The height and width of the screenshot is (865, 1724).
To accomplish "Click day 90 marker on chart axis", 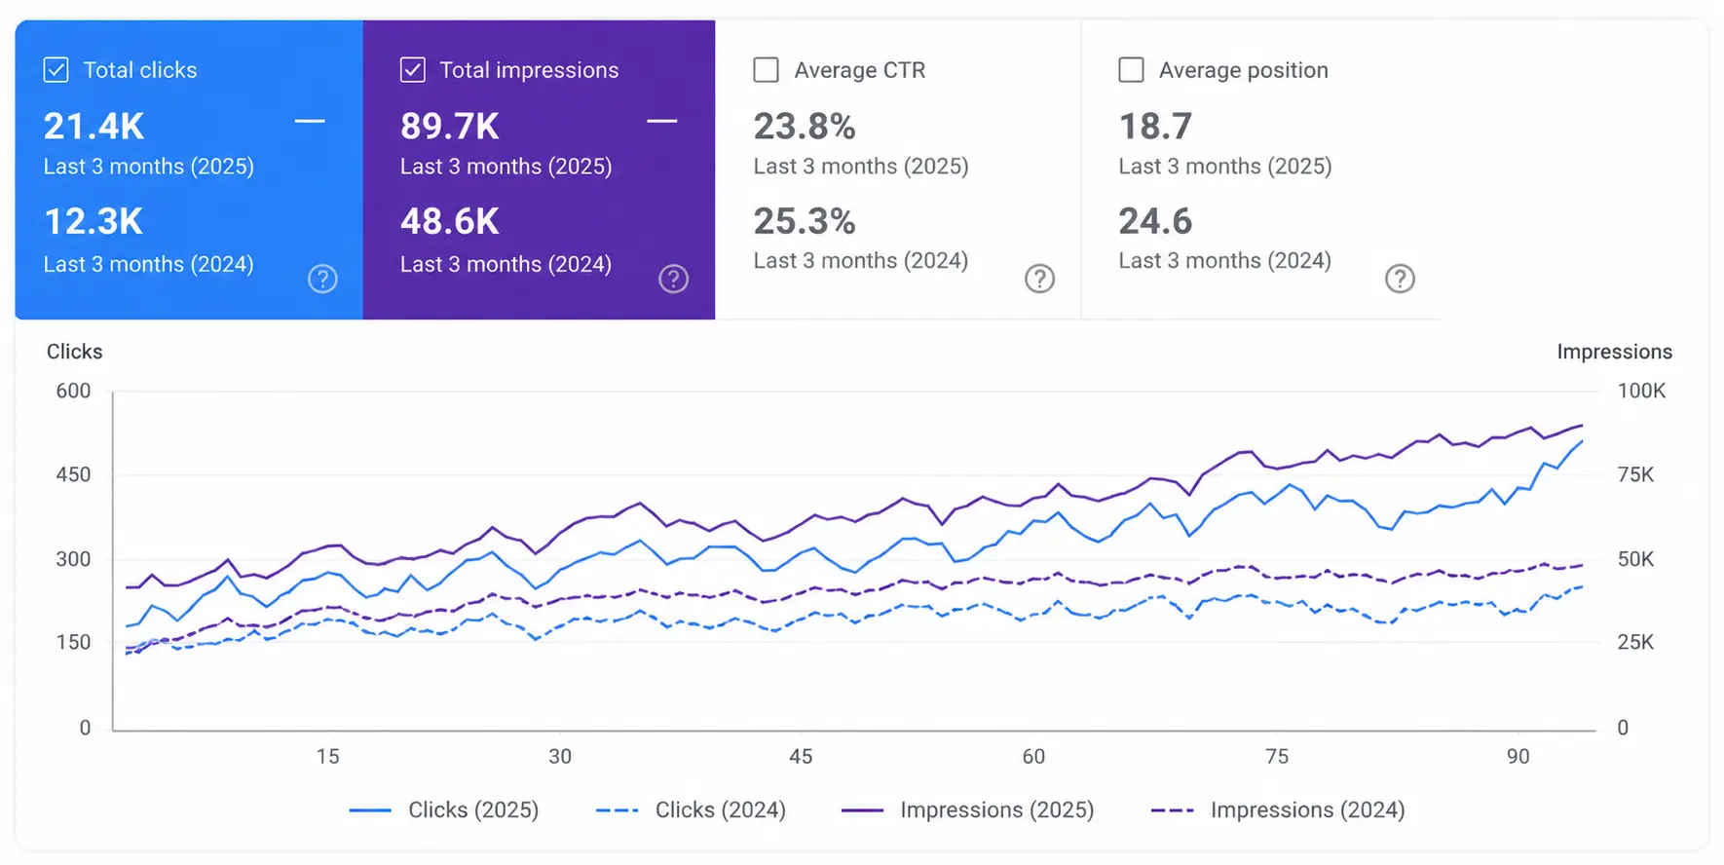I will coord(1518,757).
